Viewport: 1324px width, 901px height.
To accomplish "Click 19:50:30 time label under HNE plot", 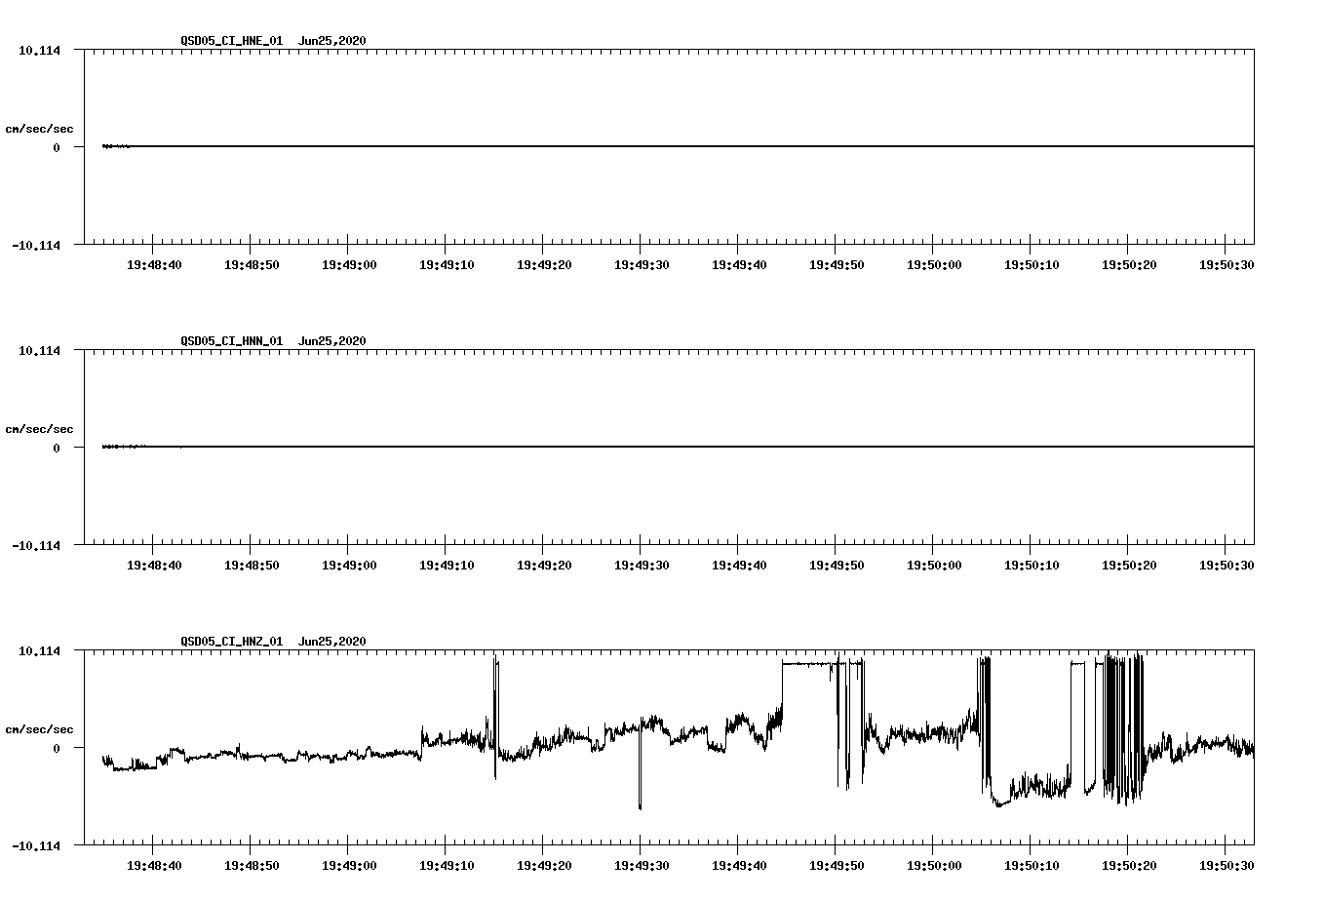I will click(x=1227, y=264).
